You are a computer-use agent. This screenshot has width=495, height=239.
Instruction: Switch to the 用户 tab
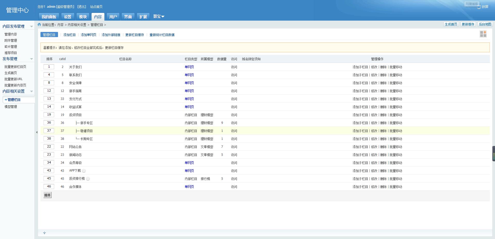[x=113, y=17]
